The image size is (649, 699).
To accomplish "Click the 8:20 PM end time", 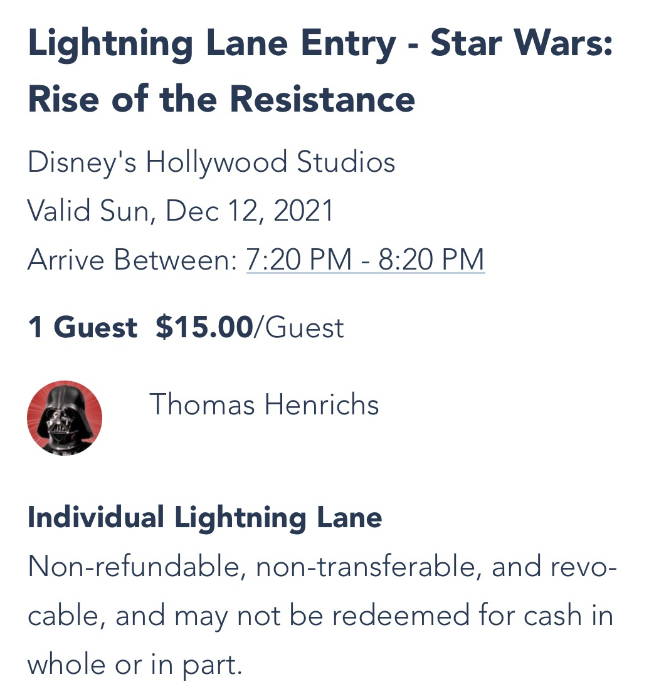I will coord(431,260).
